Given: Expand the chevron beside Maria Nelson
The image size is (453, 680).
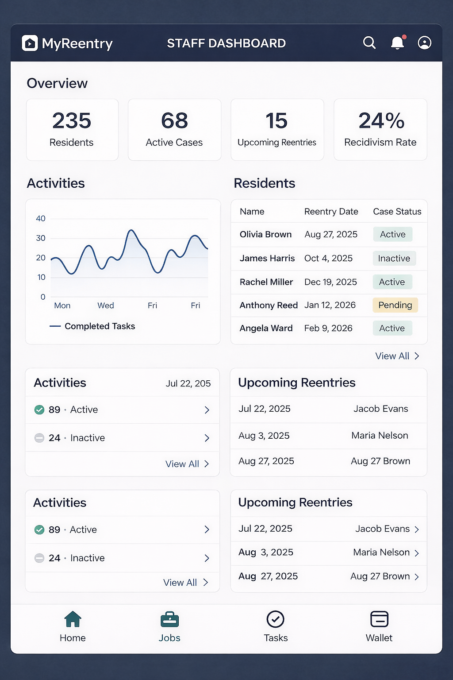Looking at the screenshot, I should coord(417,553).
